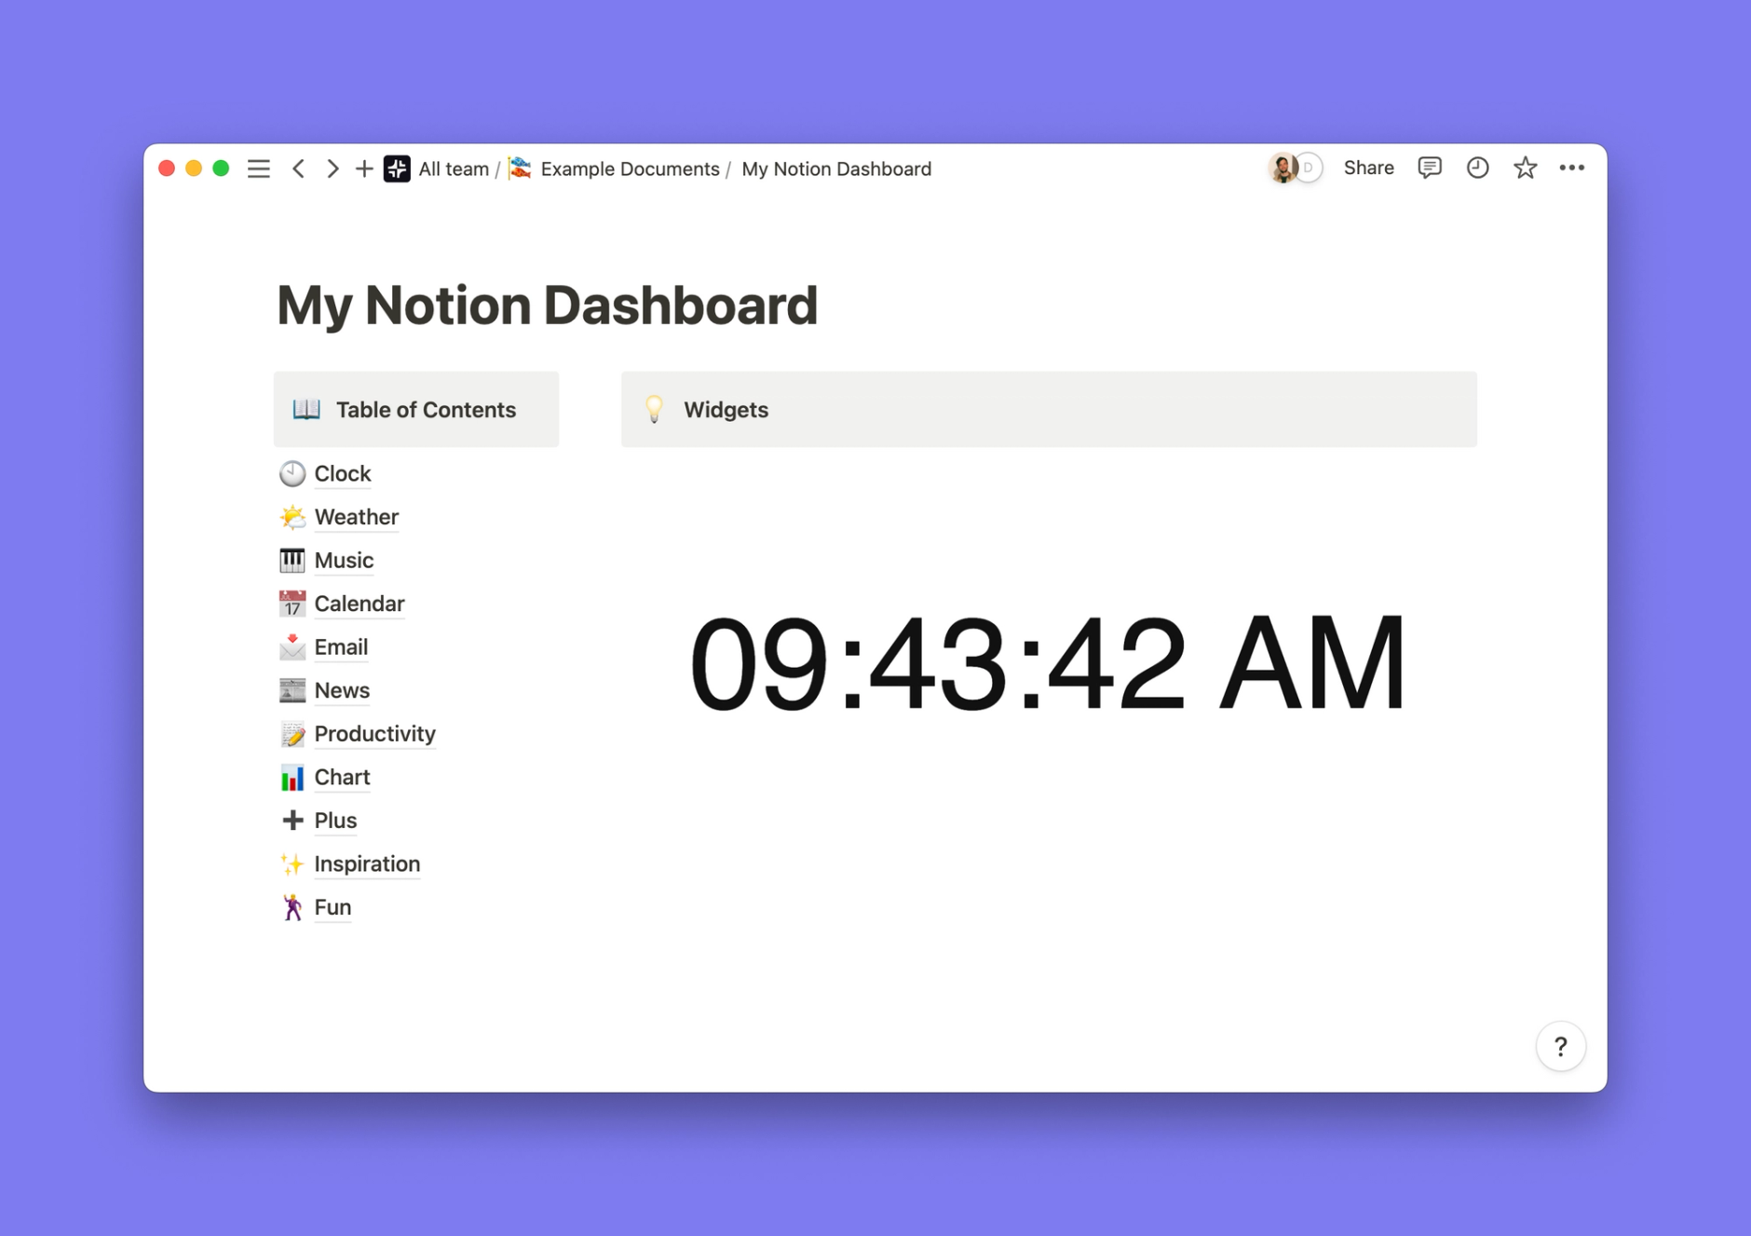The width and height of the screenshot is (1751, 1236).
Task: Click the plus emoji beside Plus
Action: [292, 821]
